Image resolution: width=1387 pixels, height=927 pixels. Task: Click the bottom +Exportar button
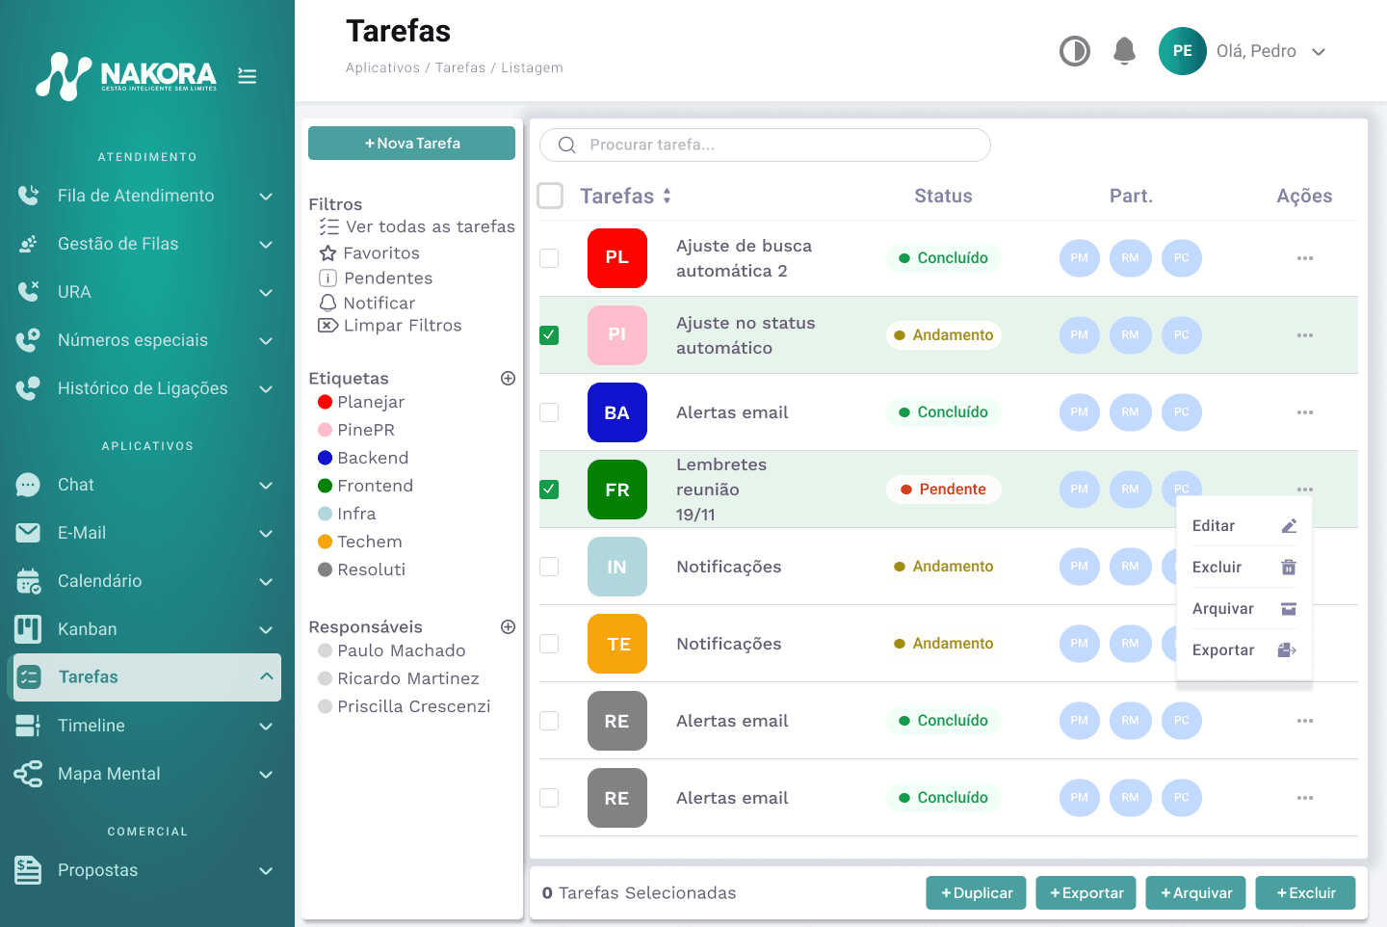(1086, 892)
